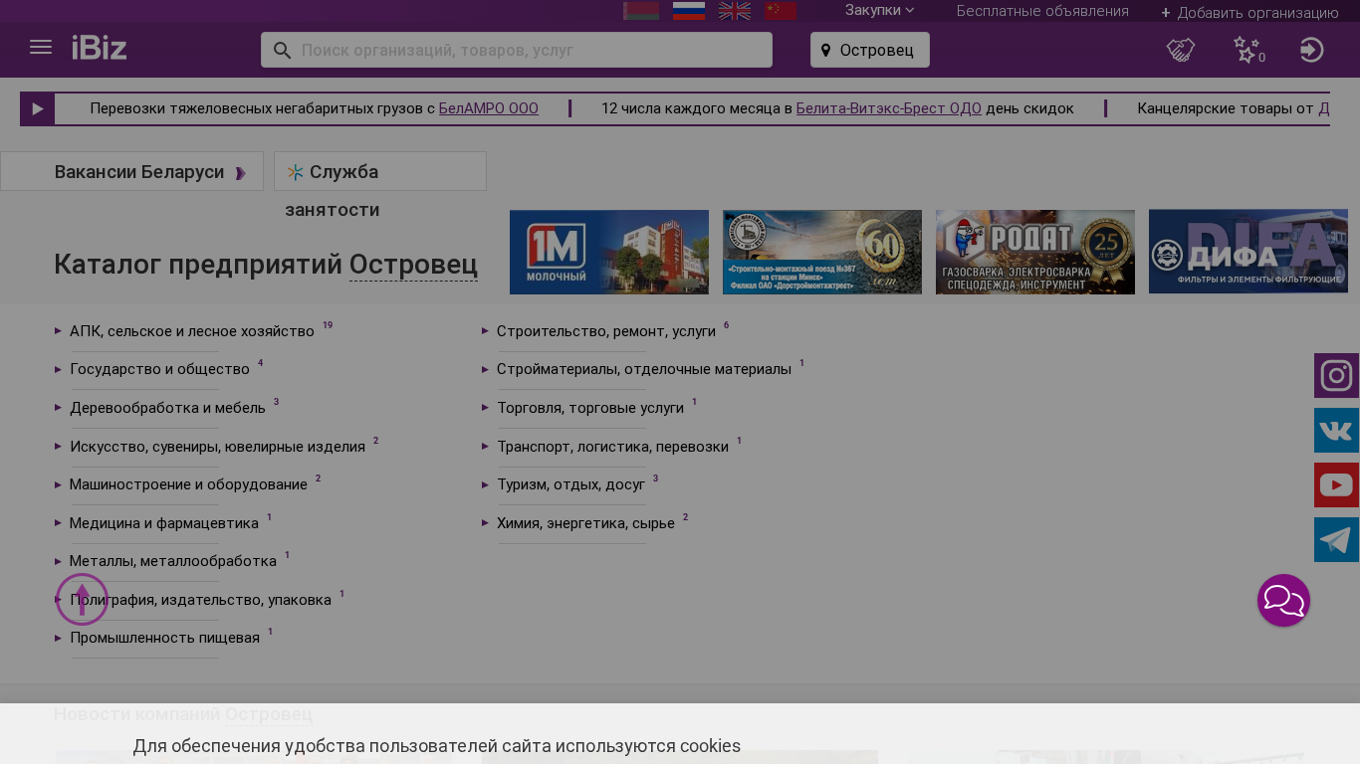Expand the Закупки dropdown menu
The width and height of the screenshot is (1360, 764).
[x=879, y=11]
